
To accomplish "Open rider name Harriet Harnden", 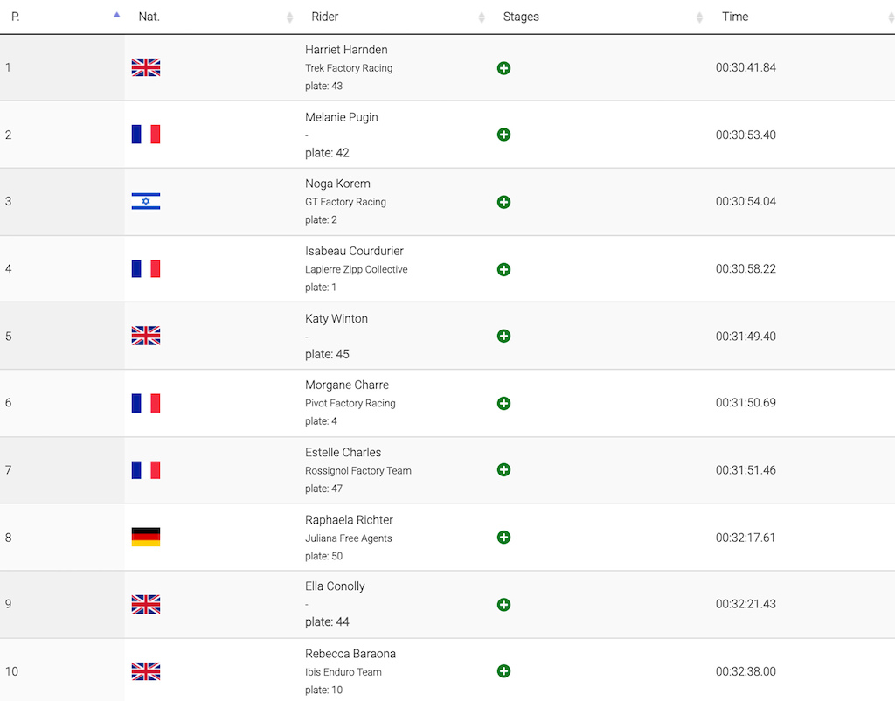I will [x=346, y=50].
